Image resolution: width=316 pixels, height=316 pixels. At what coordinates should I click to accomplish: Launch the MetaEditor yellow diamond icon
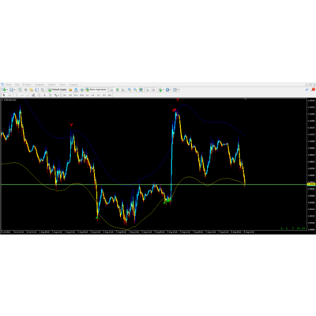70,89
